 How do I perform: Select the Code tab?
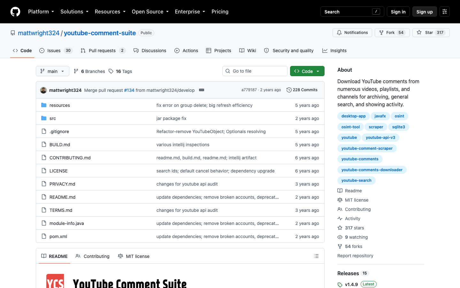22,51
